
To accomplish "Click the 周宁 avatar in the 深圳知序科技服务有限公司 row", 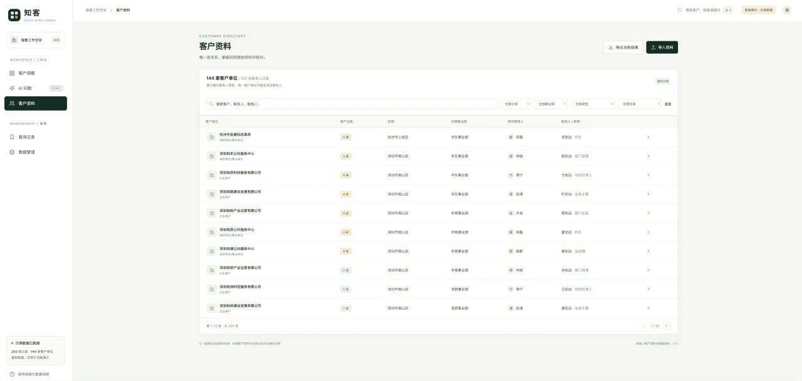I will (511, 175).
